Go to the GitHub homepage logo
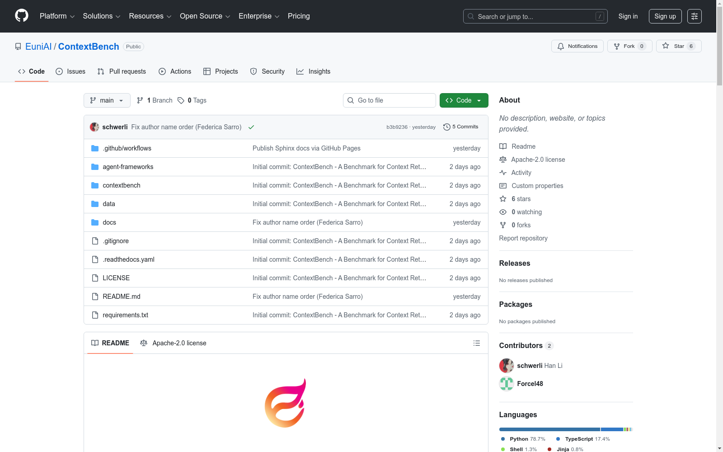723x452 pixels. 22,16
